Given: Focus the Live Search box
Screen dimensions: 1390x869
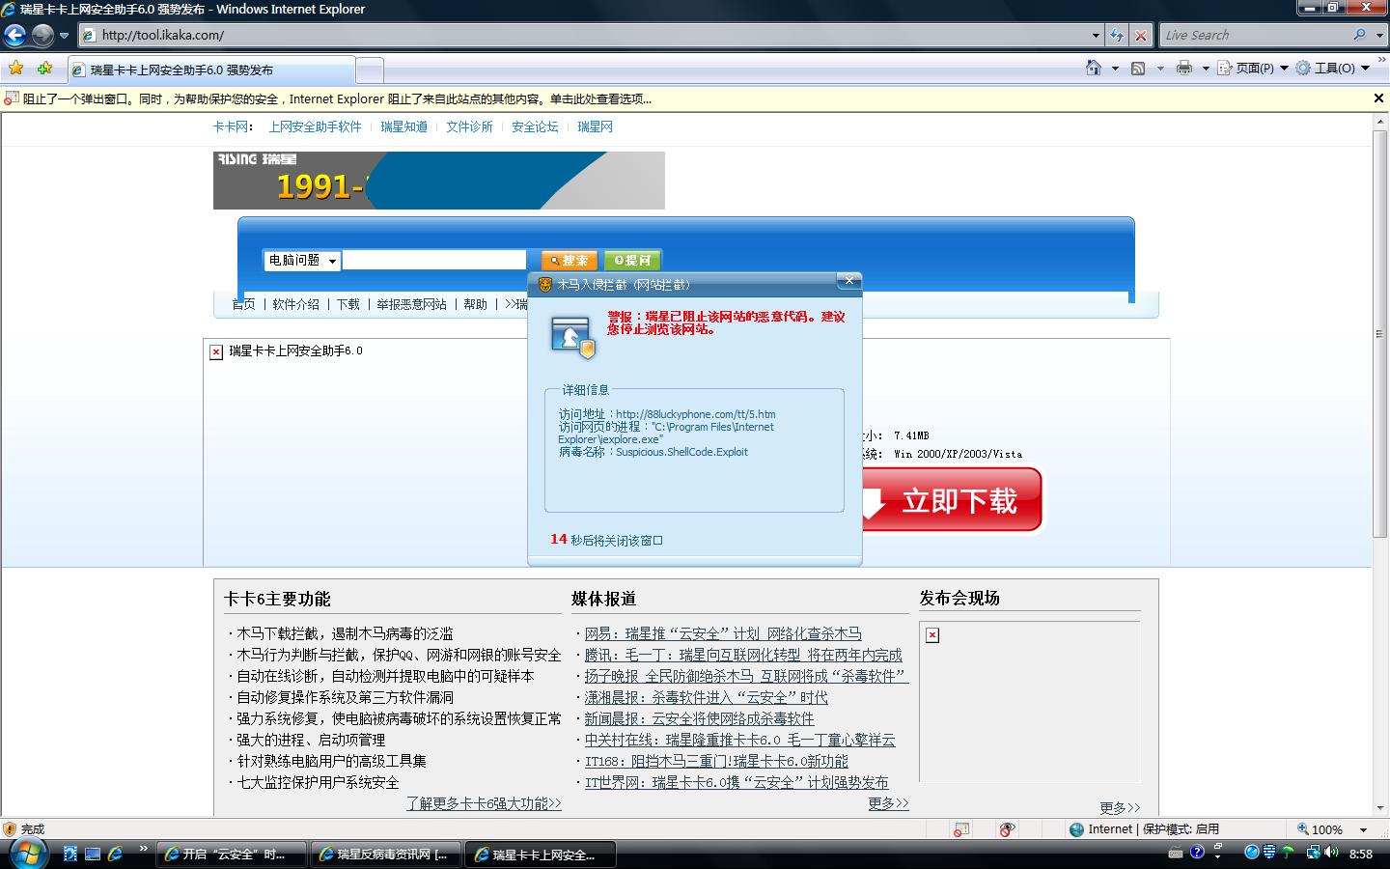Looking at the screenshot, I should tap(1255, 36).
